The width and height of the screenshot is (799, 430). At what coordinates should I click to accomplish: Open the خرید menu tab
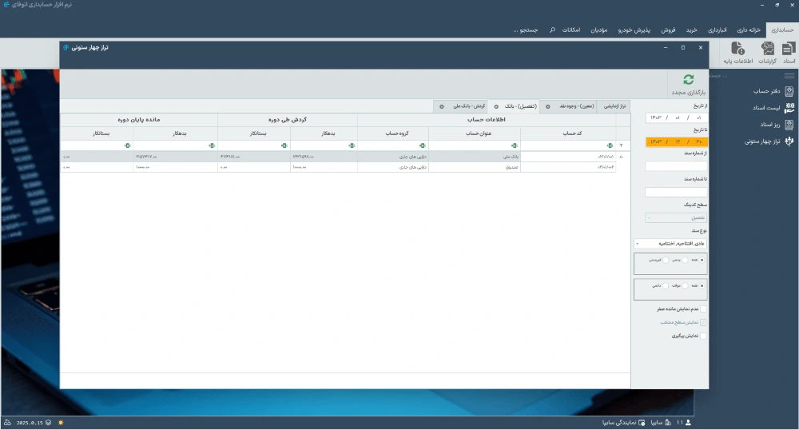click(691, 30)
